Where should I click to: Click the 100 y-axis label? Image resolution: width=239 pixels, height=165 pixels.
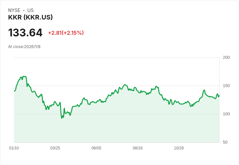coord(226,114)
